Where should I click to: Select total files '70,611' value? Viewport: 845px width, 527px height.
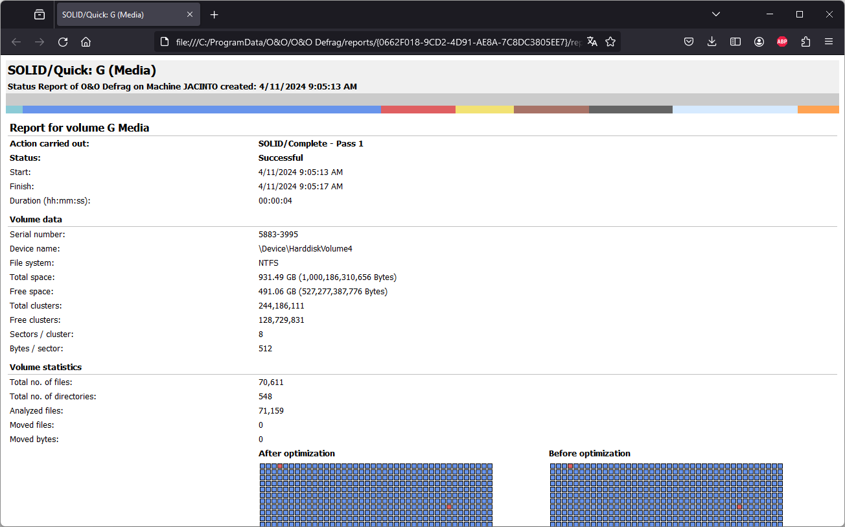click(271, 382)
